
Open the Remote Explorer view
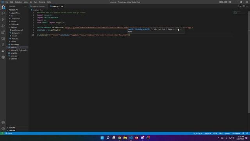3,38
